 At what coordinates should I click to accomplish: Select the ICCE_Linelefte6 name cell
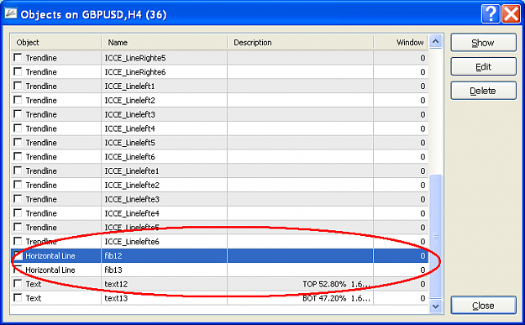point(164,241)
